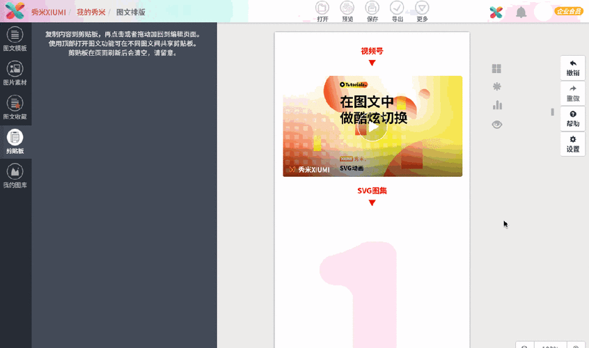Click the 企业会员 enterprise member badge
This screenshot has width=589, height=348.
(569, 11)
